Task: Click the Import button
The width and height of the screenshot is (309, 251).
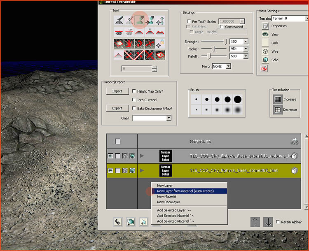Action: tap(117, 91)
